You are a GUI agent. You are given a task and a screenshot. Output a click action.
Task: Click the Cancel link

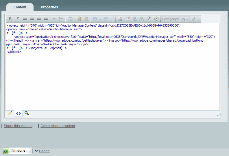point(45,151)
